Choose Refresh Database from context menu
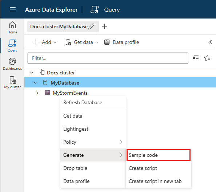The image size is (216, 192). click(93, 102)
